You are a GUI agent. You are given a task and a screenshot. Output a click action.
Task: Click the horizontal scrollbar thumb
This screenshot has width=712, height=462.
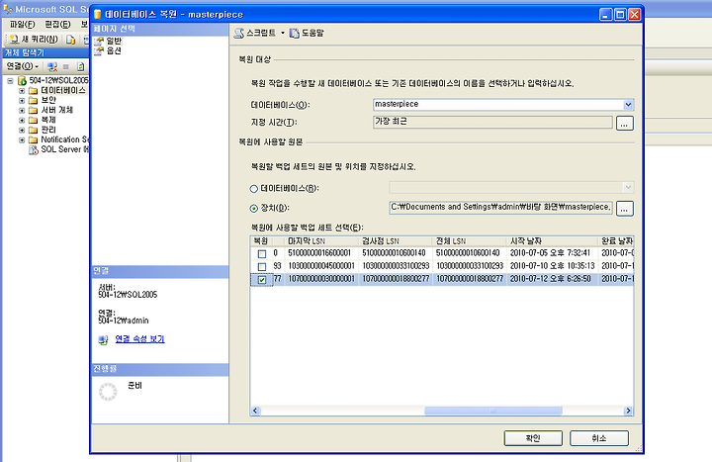pyautogui.click(x=493, y=411)
